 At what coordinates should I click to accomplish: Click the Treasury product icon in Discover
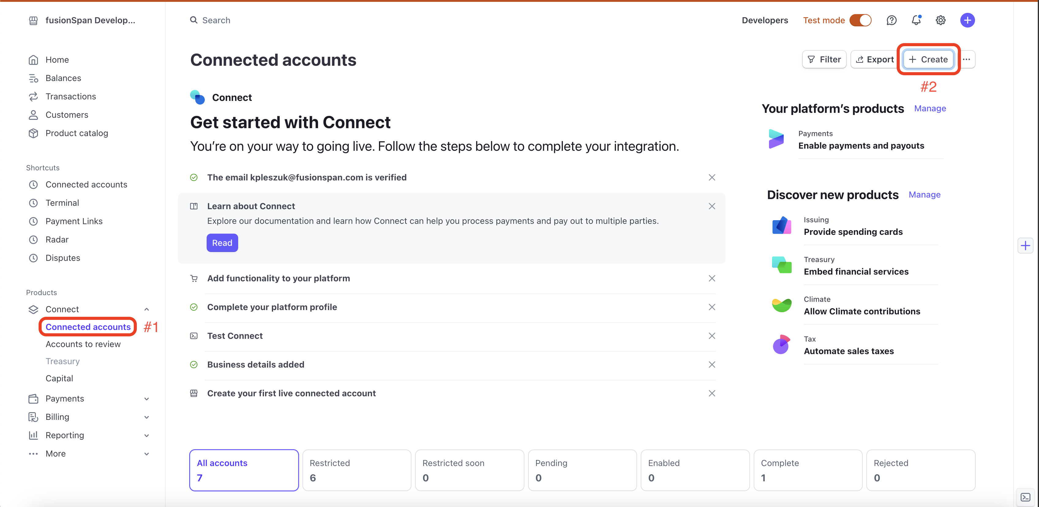point(781,265)
